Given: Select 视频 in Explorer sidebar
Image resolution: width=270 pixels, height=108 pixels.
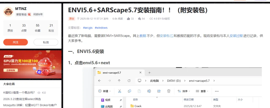Looking at the screenshot, I should 108,100.
